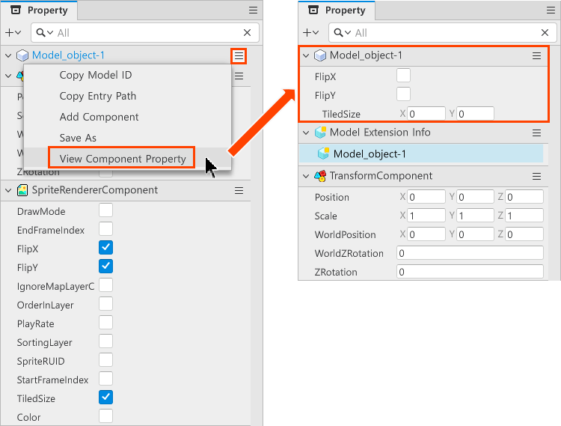
Task: Open left Property panel title bar menu icon
Action: point(254,10)
